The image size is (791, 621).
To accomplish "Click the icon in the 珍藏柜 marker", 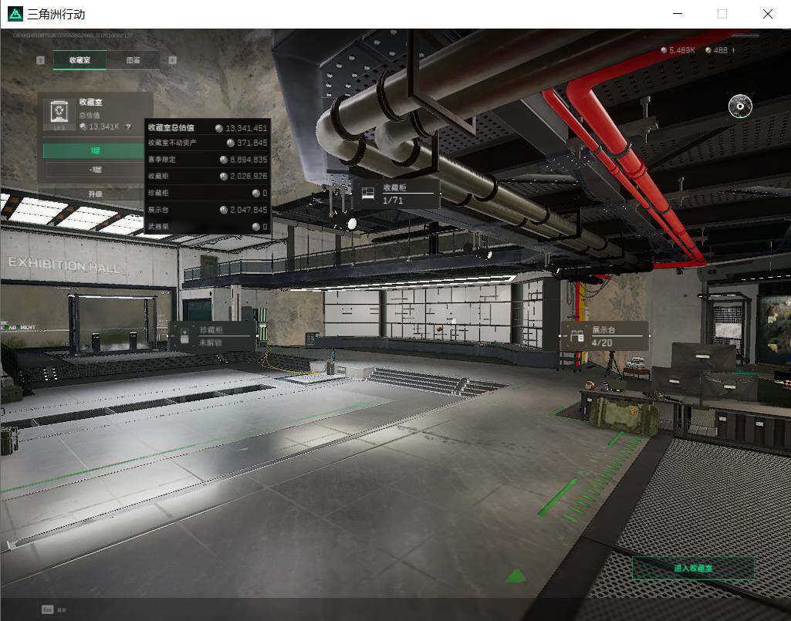I will point(184,336).
